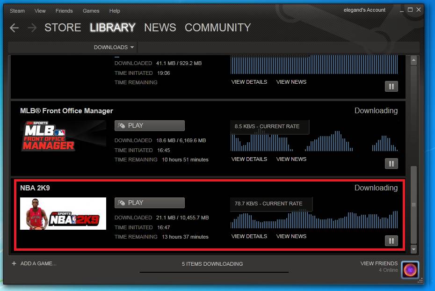Click the scrollbar down arrow
The image size is (435, 291).
coord(413,249)
